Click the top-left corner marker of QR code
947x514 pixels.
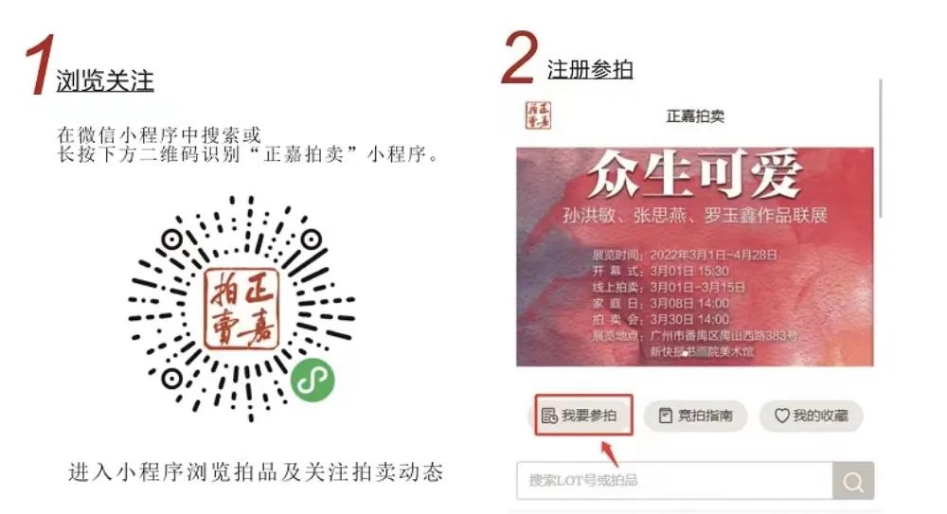(x=171, y=239)
